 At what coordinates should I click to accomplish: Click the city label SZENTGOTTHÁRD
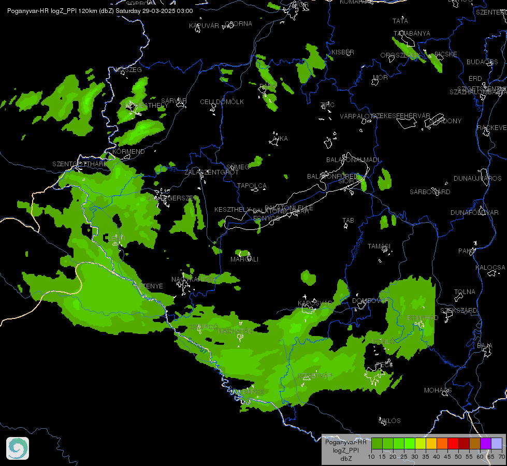point(80,164)
